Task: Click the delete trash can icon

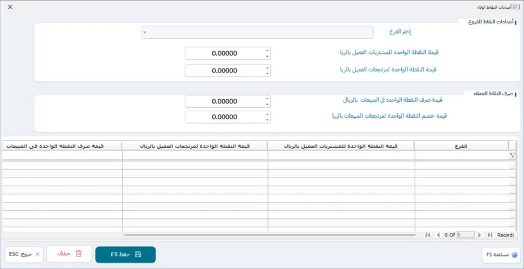Action: [79, 253]
